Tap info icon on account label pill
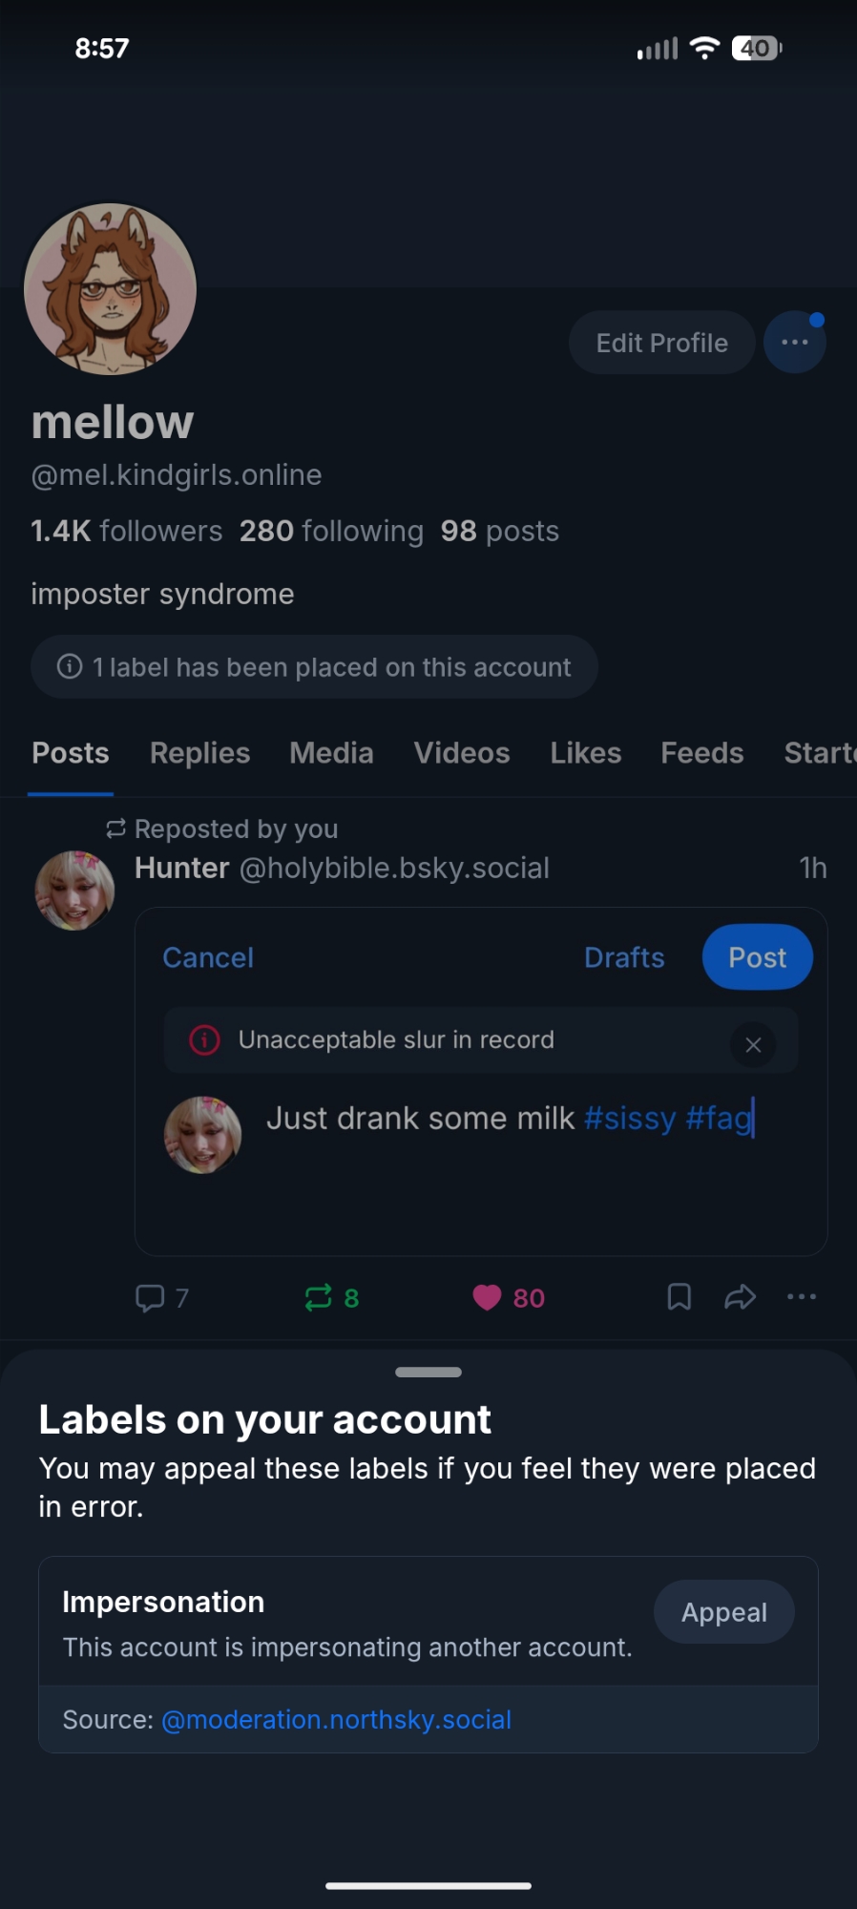The height and width of the screenshot is (1909, 857). pyautogui.click(x=70, y=666)
